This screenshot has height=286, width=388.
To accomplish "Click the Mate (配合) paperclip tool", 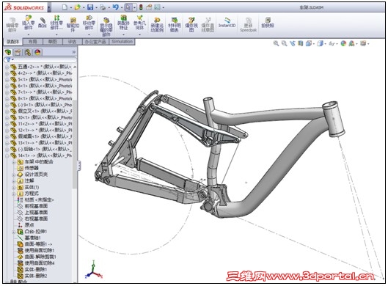I will click(x=43, y=23).
